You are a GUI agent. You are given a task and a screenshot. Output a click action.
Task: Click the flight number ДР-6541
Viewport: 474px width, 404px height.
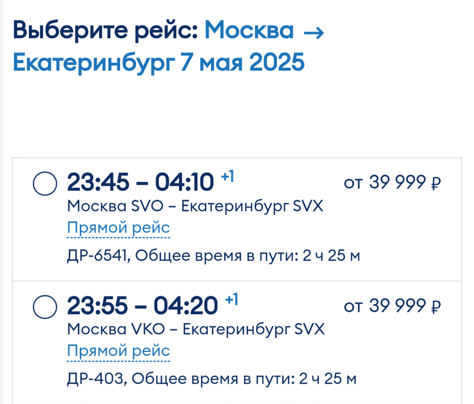97,256
